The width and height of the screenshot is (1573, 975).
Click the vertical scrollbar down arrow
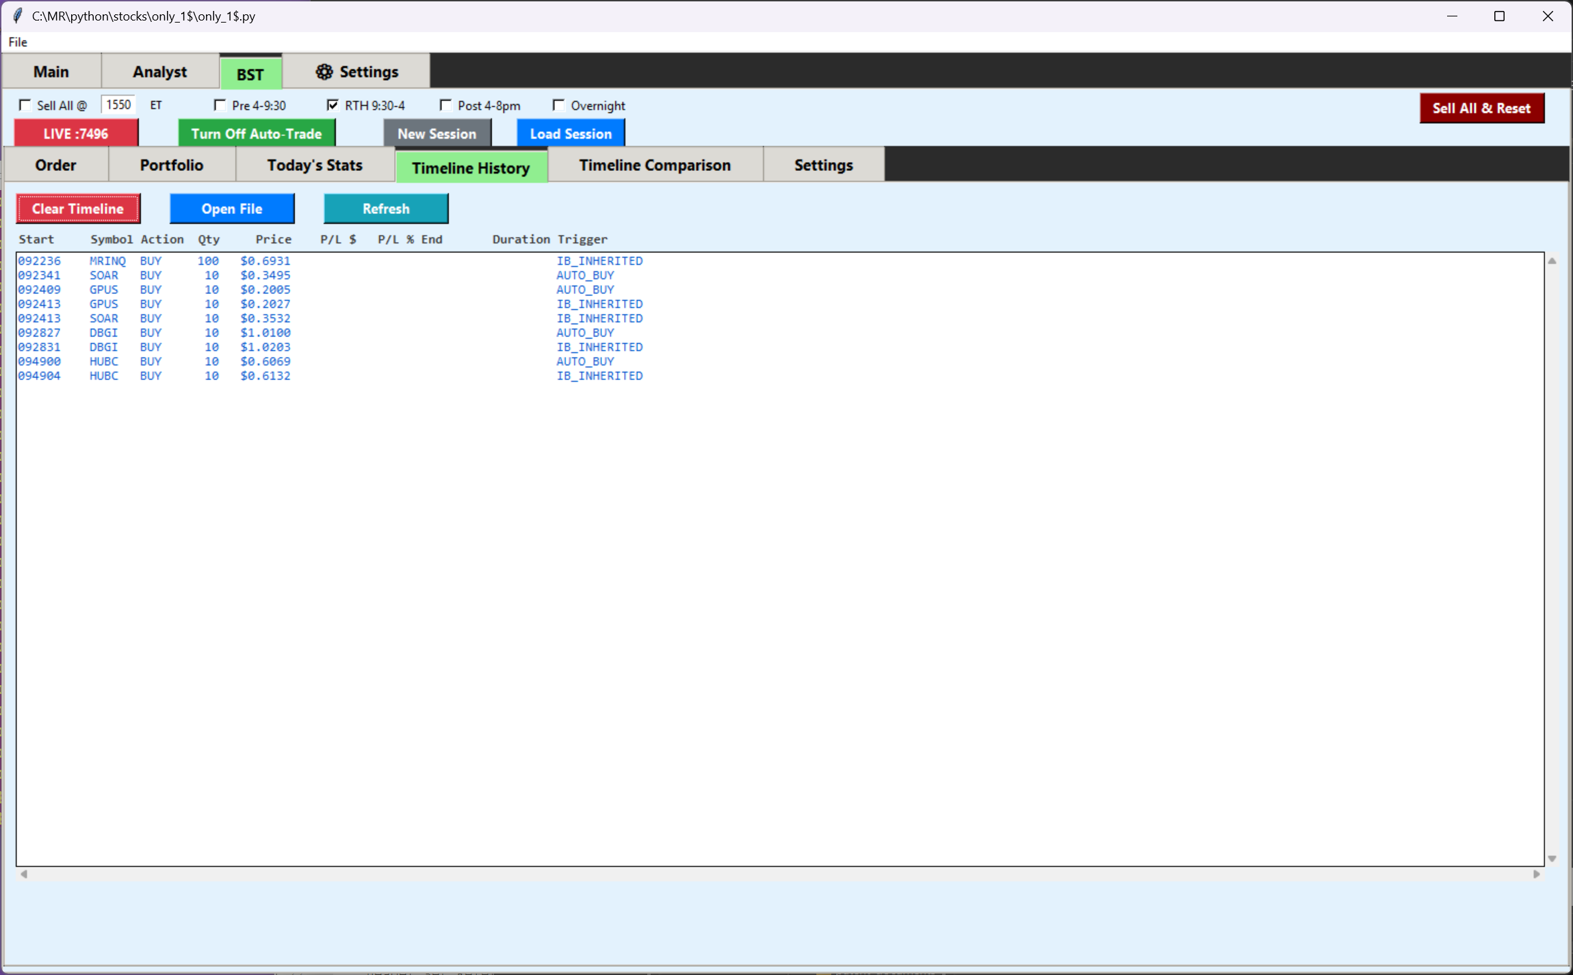[1552, 859]
